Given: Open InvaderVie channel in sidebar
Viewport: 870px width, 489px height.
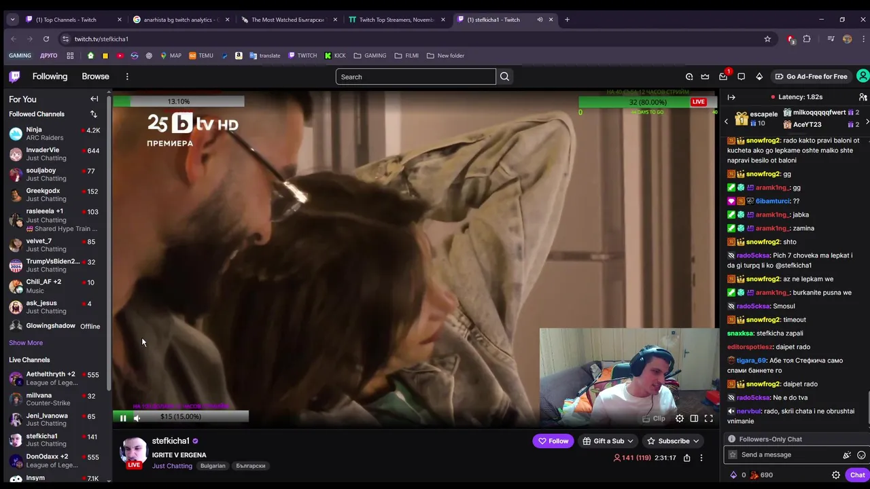Looking at the screenshot, I should point(54,154).
